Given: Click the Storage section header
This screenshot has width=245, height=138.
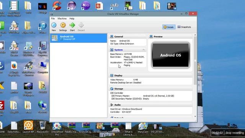Looking at the screenshot, I should [x=150, y=89].
